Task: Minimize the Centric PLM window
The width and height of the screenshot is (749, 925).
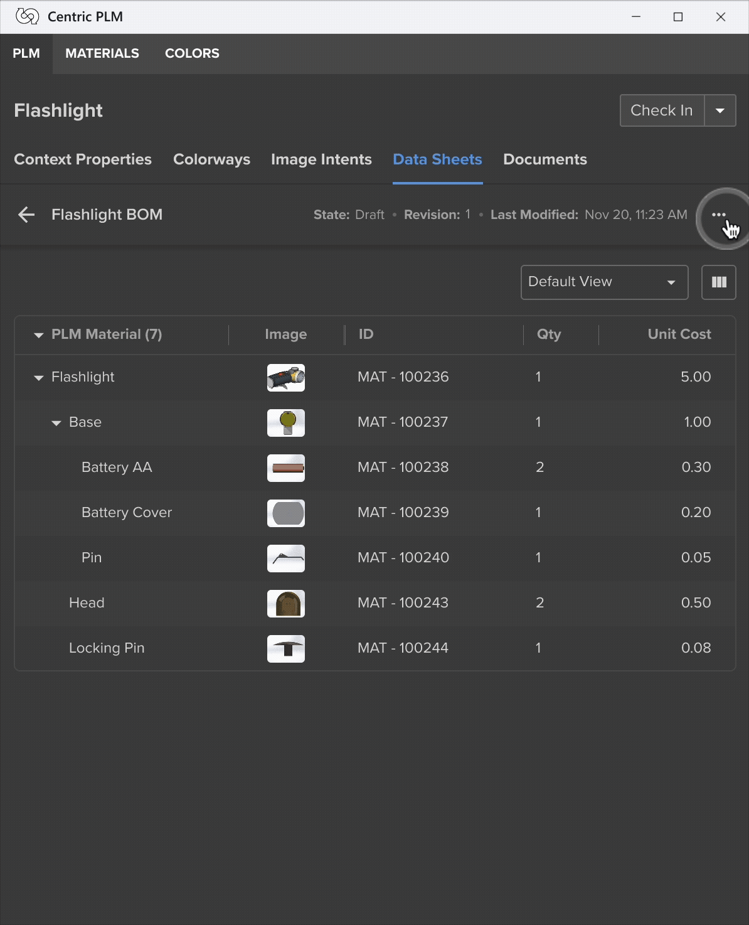Action: (x=636, y=17)
